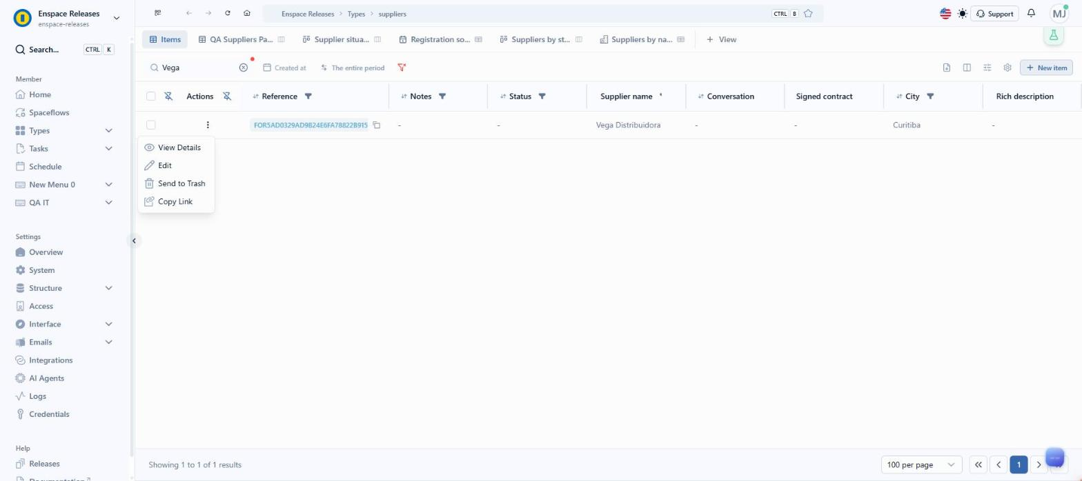Switch to the Suppliers by st... tab
1082x481 pixels.
pos(541,39)
